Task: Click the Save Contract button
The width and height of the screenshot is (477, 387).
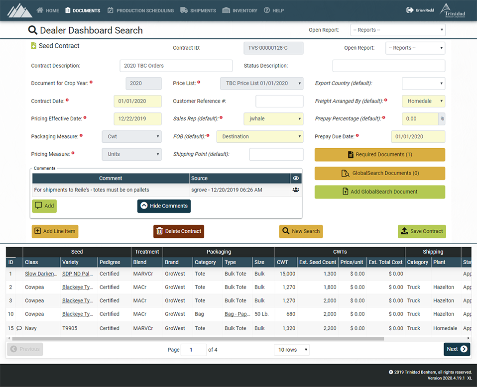Action: (x=421, y=231)
